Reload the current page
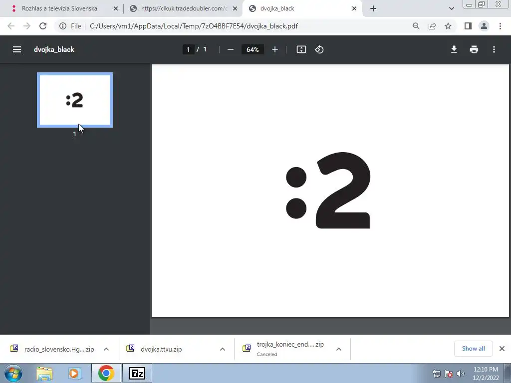This screenshot has height=383, width=511. pyautogui.click(x=43, y=26)
